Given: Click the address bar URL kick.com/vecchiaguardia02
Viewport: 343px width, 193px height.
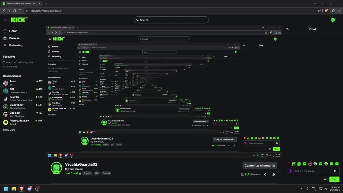Looking at the screenshot, I should [x=46, y=11].
